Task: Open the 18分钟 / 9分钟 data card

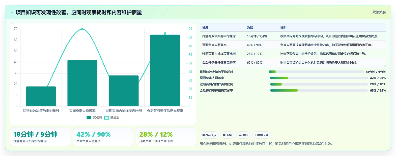Action: (40, 137)
